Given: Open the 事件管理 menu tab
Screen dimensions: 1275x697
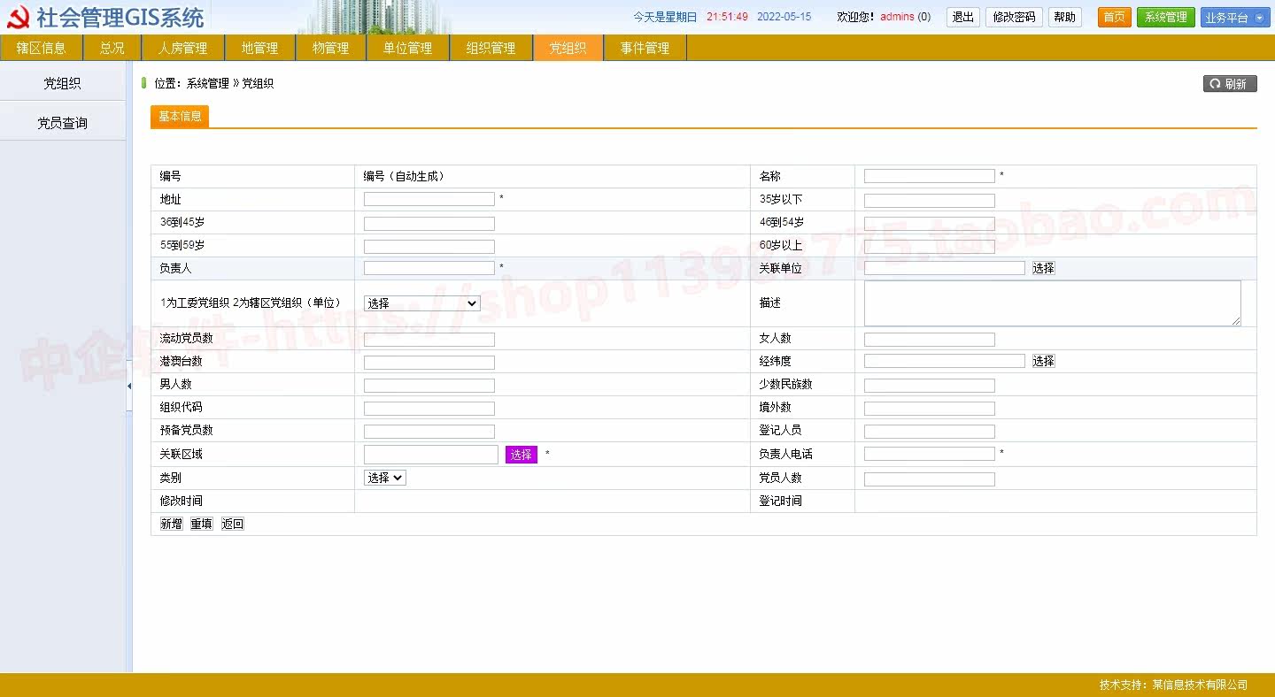Looking at the screenshot, I should [645, 48].
